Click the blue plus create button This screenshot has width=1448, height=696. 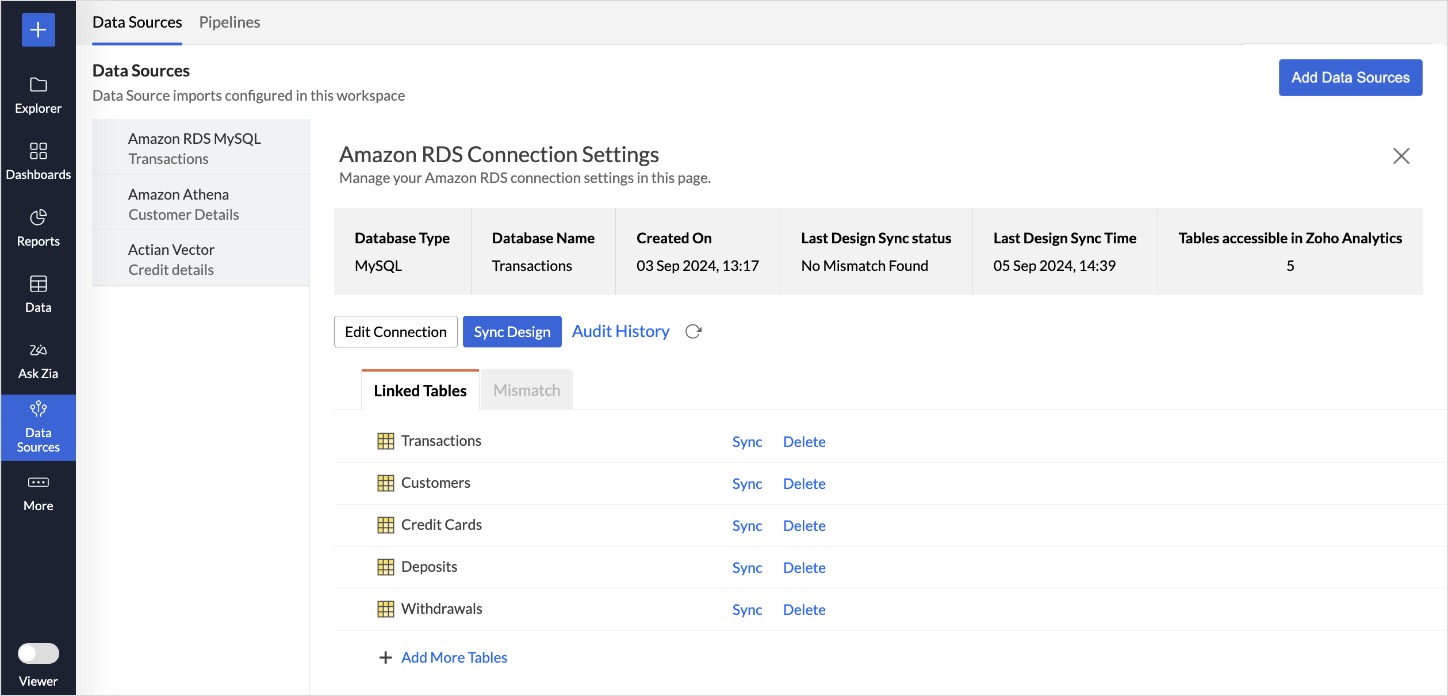tap(38, 29)
